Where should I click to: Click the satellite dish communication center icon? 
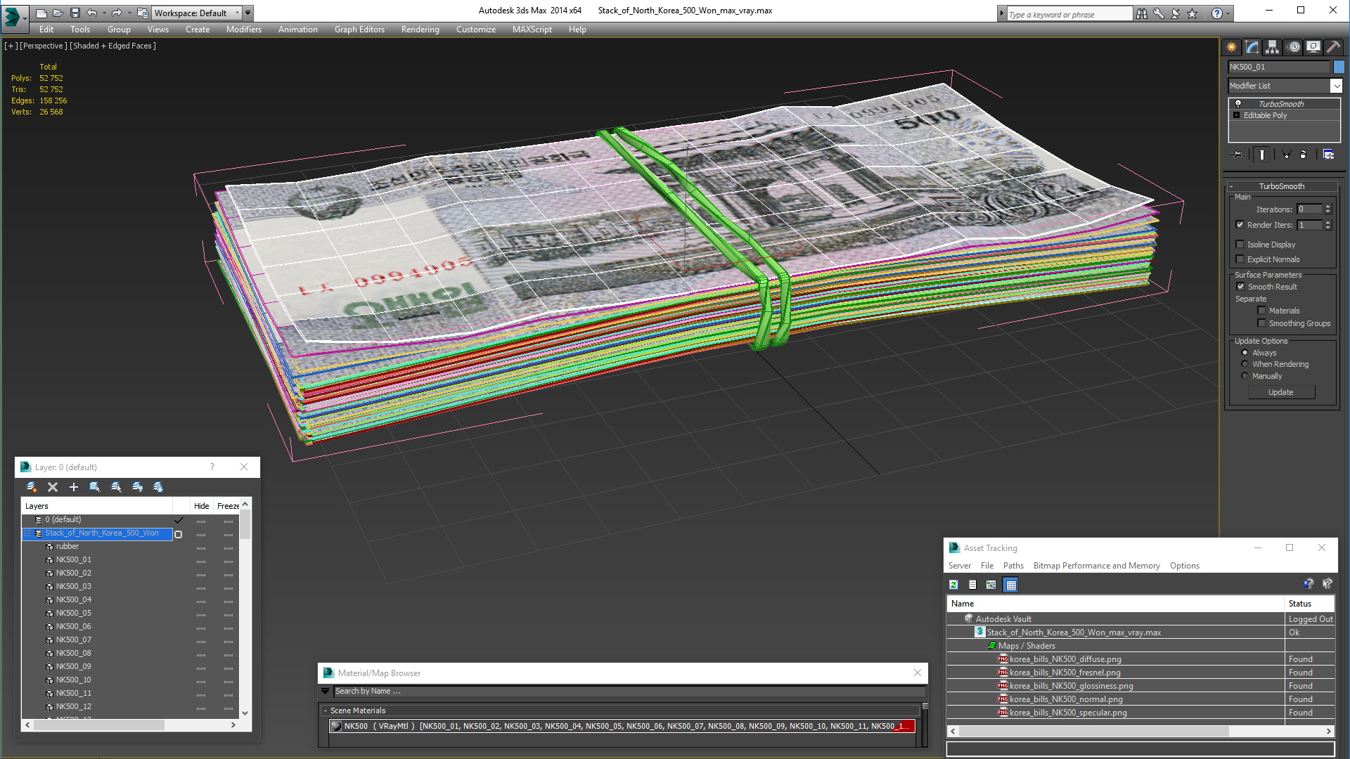(x=1176, y=13)
